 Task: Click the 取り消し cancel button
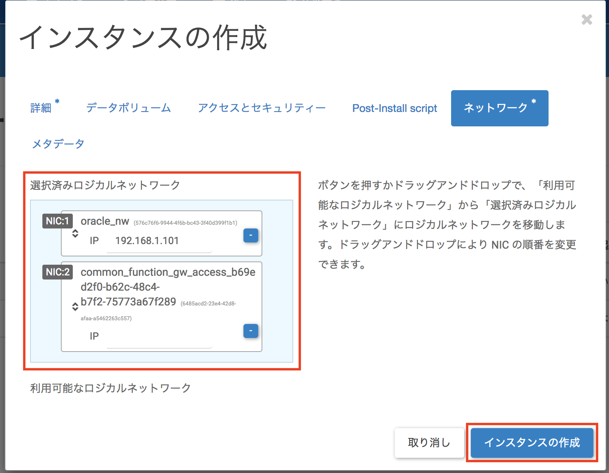pyautogui.click(x=429, y=443)
